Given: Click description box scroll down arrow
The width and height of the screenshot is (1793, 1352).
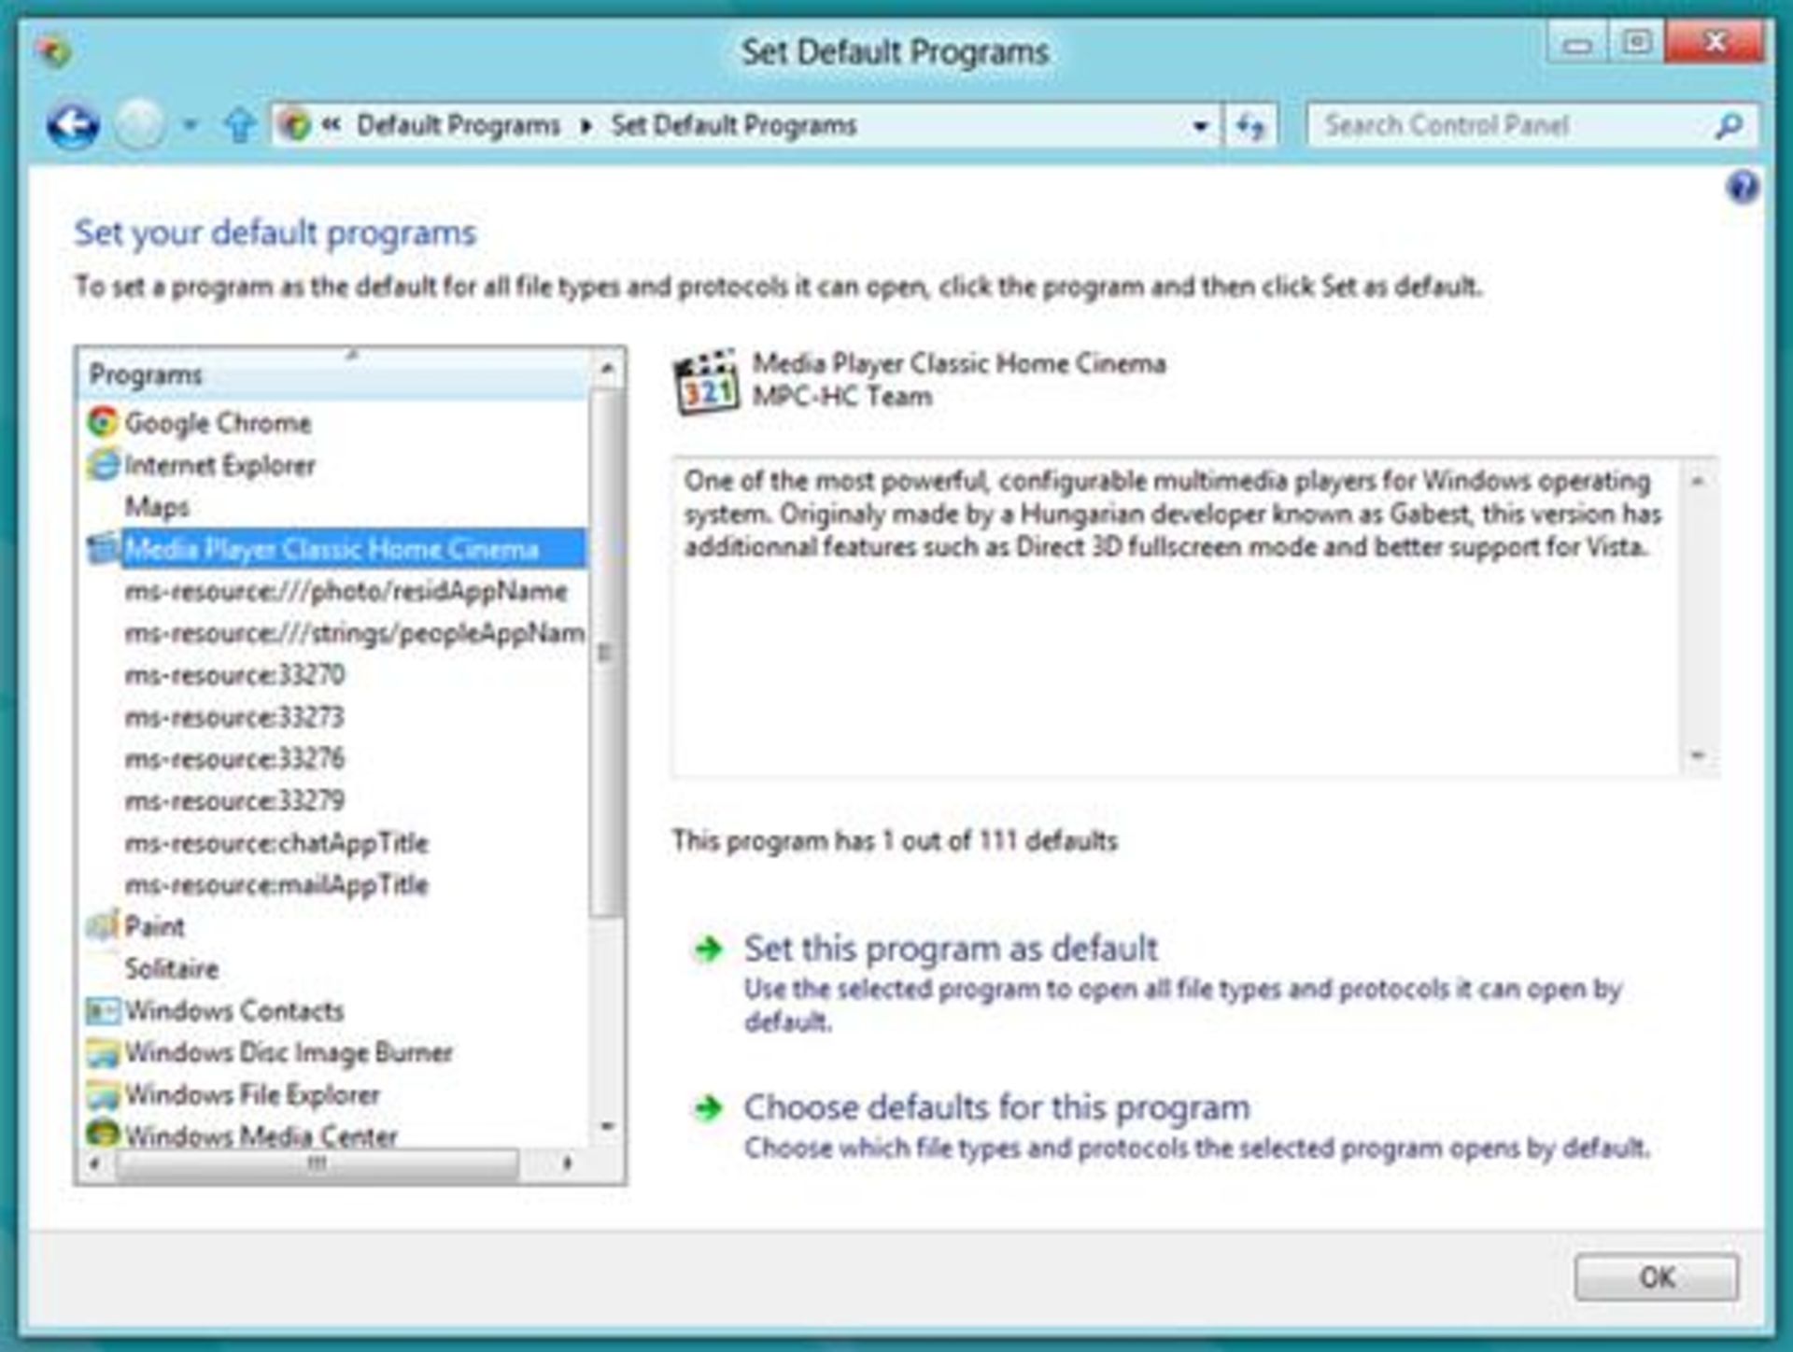Looking at the screenshot, I should pyautogui.click(x=1699, y=754).
